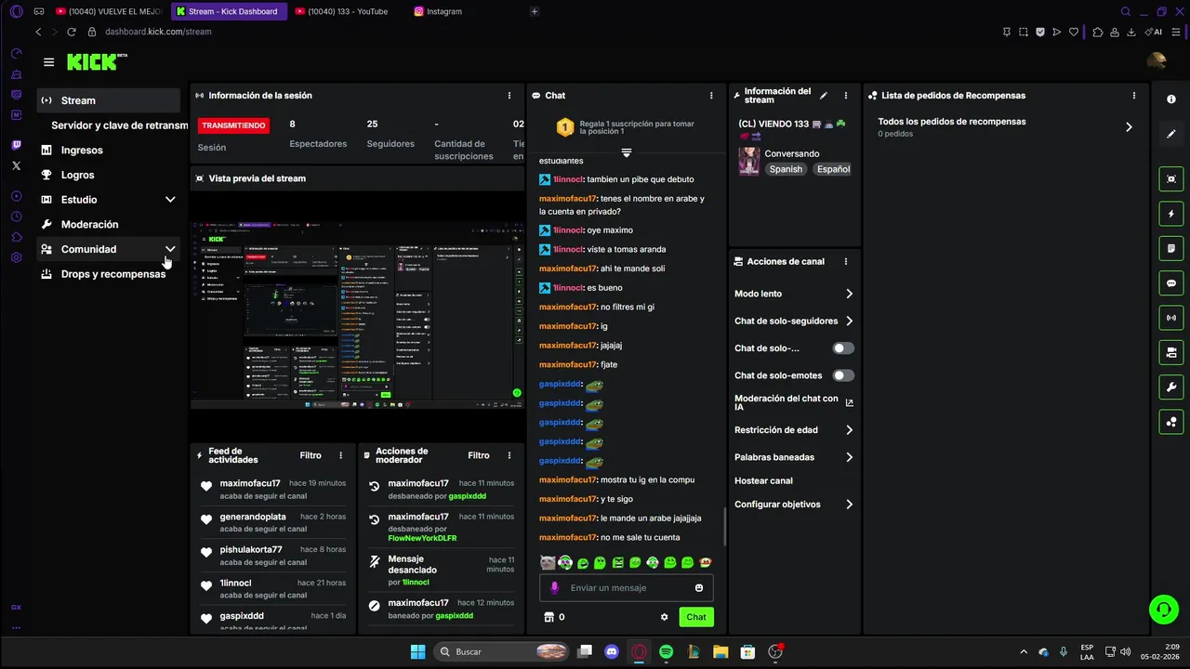Open the green headset support button

point(1163,610)
